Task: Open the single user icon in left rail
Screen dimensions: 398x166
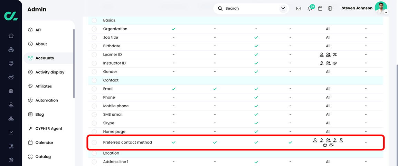Action: tap(11, 105)
